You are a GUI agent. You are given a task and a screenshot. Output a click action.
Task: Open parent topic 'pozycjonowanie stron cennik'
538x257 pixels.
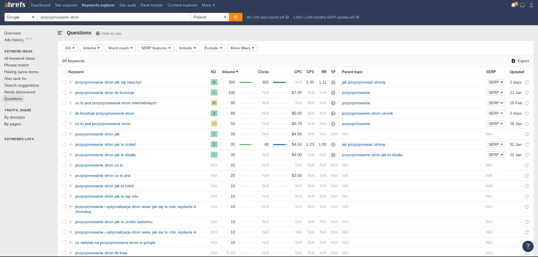[367, 113]
